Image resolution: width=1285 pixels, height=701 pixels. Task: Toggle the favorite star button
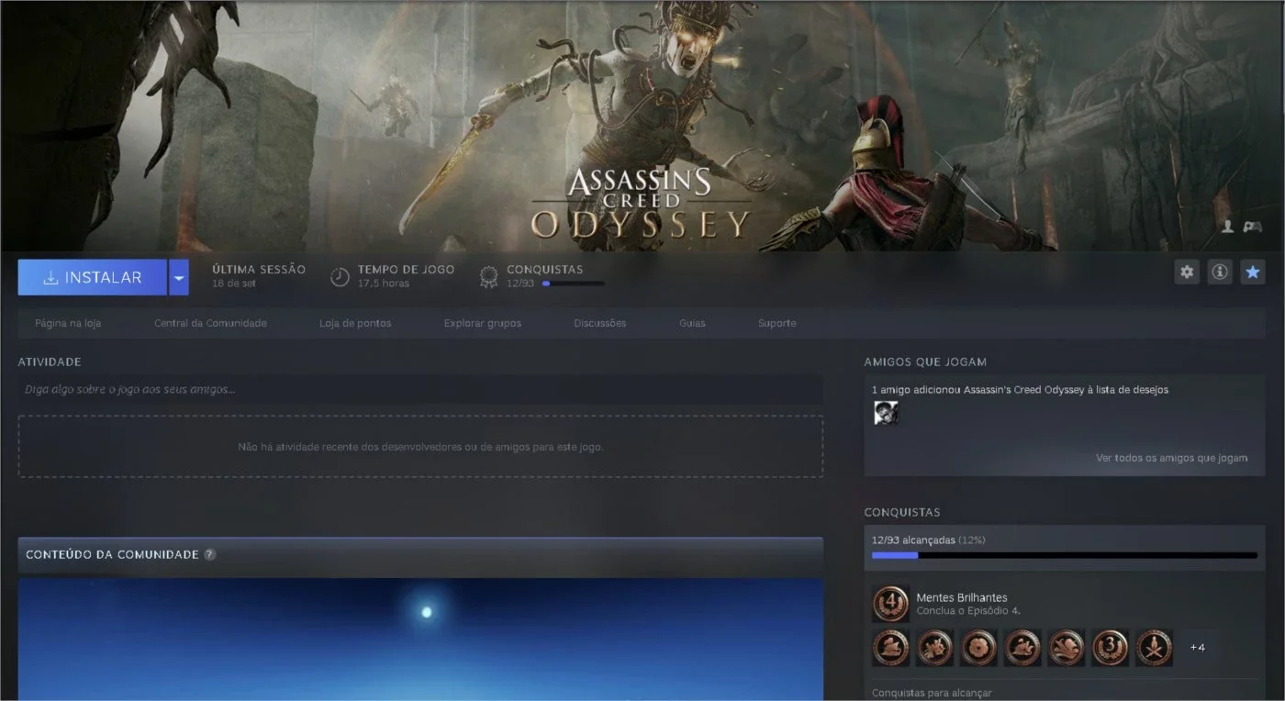click(x=1252, y=272)
